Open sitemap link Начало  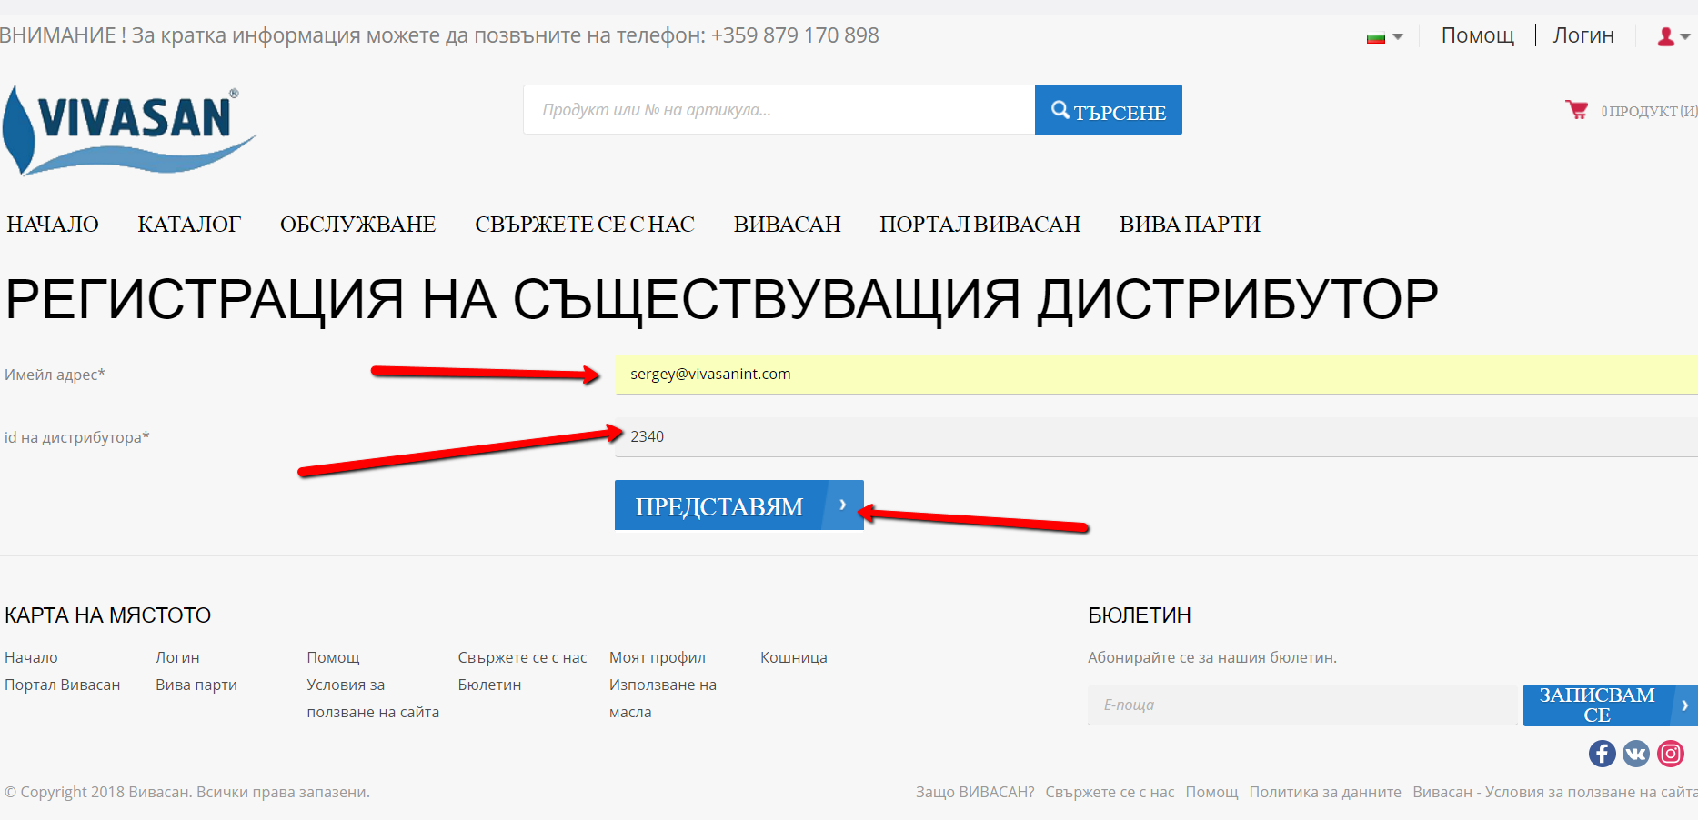pyautogui.click(x=31, y=657)
